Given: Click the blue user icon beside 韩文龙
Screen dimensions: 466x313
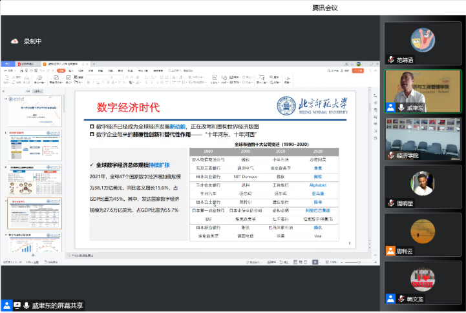Looking at the screenshot, I should click(x=390, y=298).
